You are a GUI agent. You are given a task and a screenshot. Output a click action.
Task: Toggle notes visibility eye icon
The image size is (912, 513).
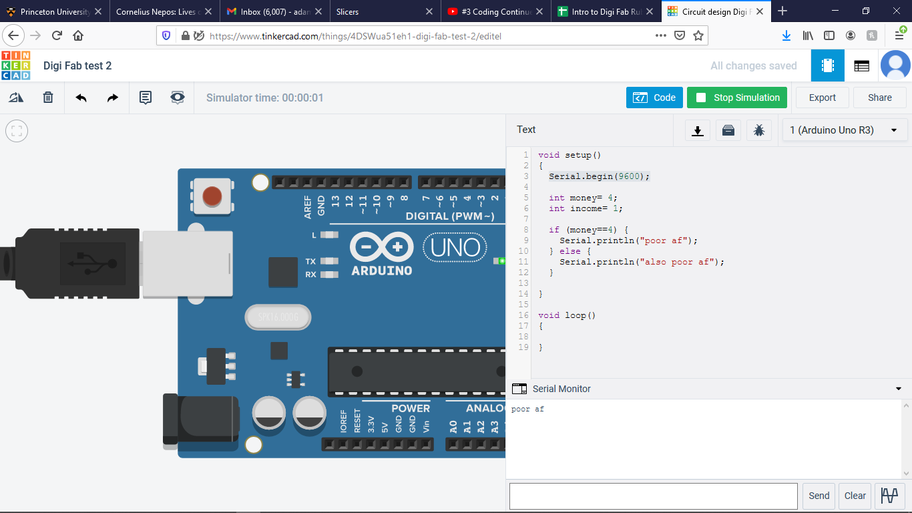tap(177, 98)
